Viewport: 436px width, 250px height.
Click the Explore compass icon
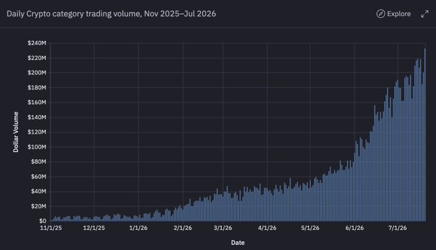pos(381,14)
